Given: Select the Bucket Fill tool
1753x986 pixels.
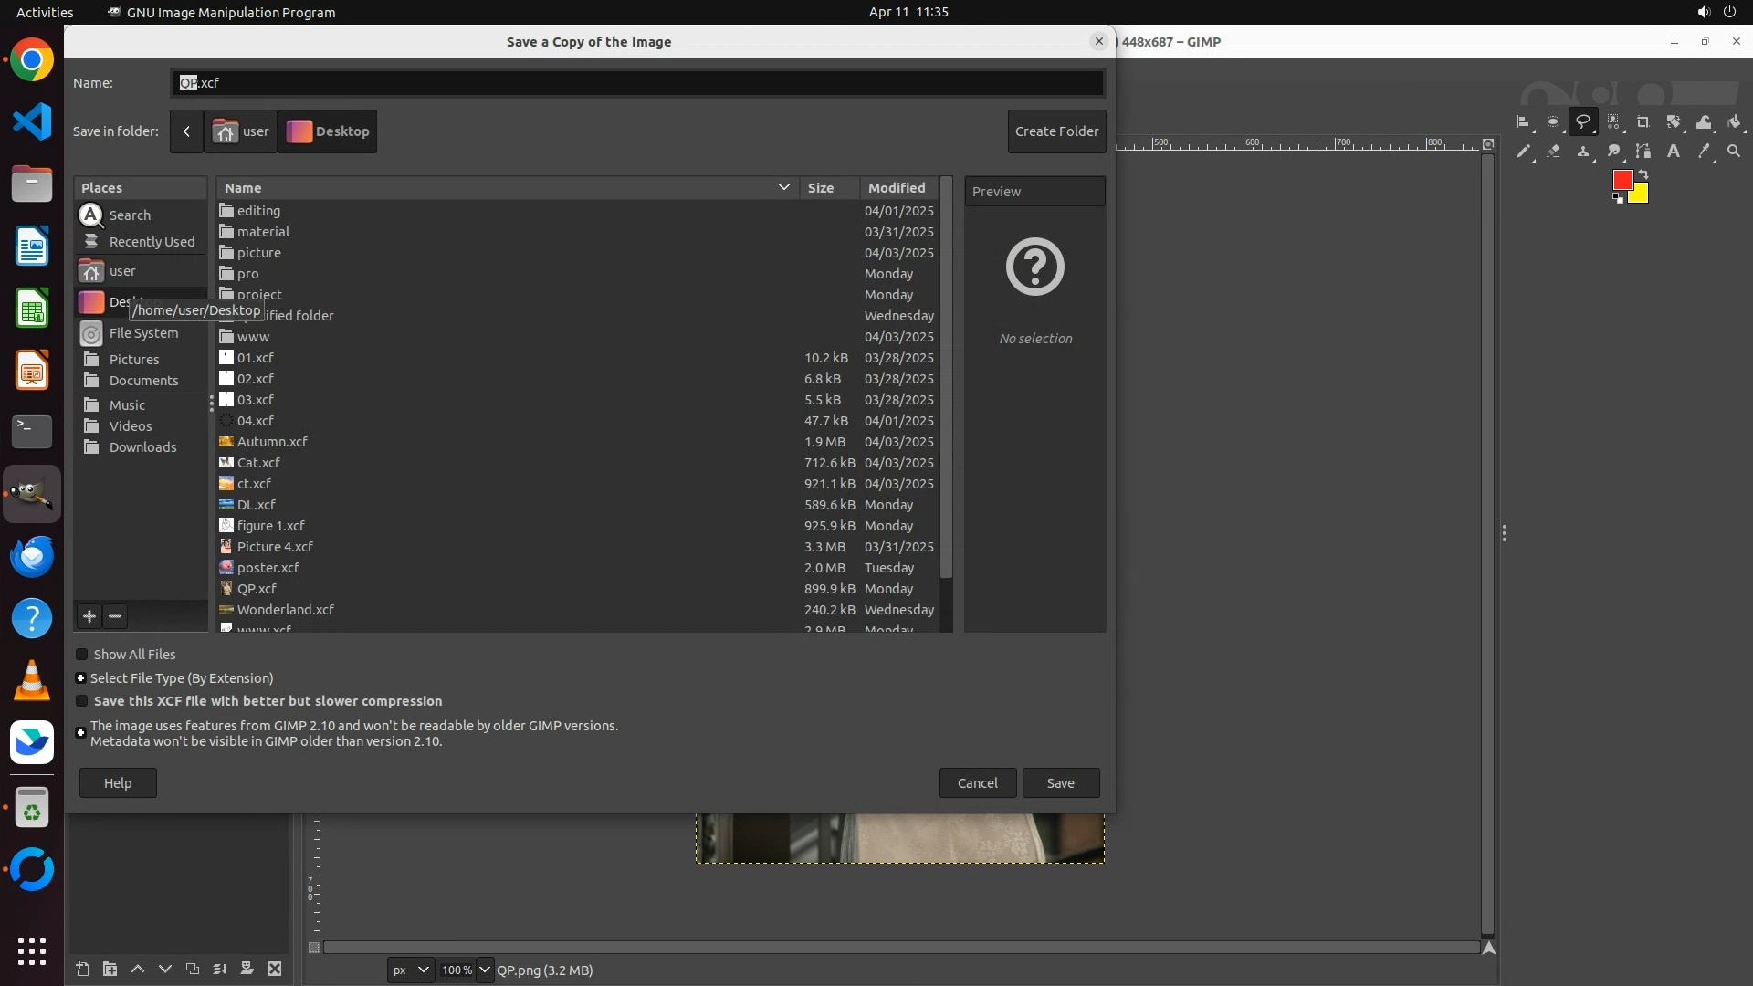Looking at the screenshot, I should 1734,121.
